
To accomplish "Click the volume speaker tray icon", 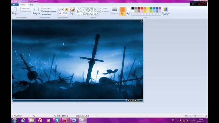I will [193, 120].
